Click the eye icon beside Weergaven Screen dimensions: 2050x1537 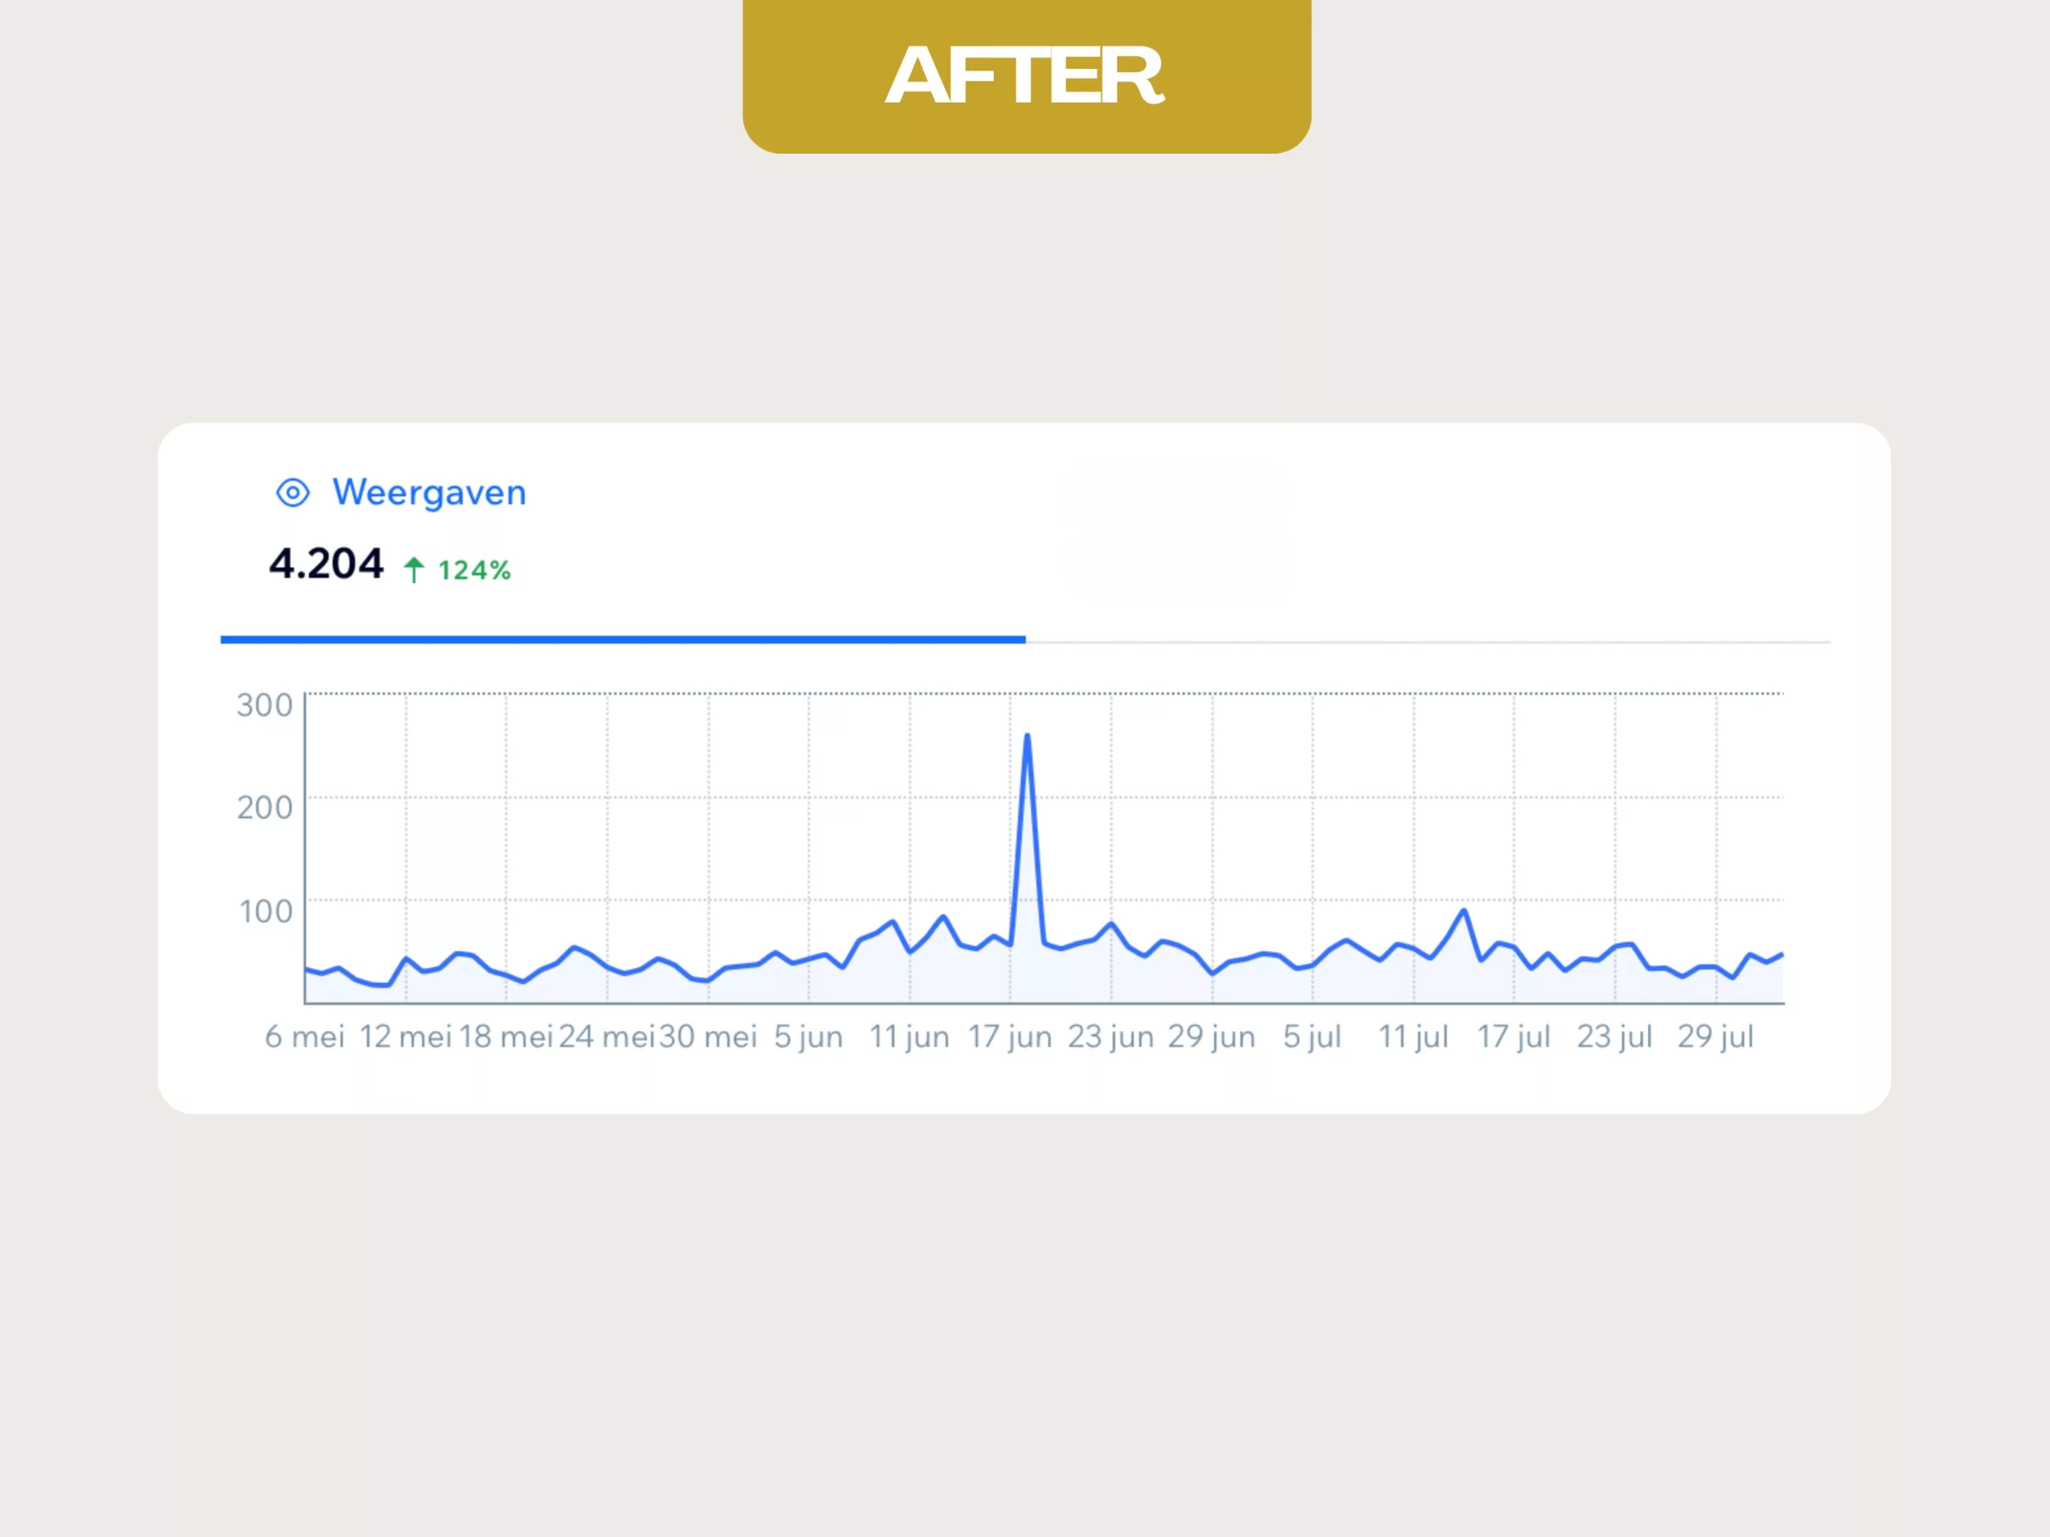(293, 493)
